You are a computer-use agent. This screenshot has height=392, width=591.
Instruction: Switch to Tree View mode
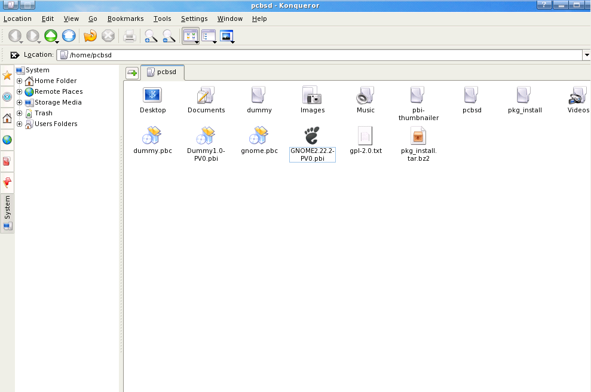pos(209,36)
